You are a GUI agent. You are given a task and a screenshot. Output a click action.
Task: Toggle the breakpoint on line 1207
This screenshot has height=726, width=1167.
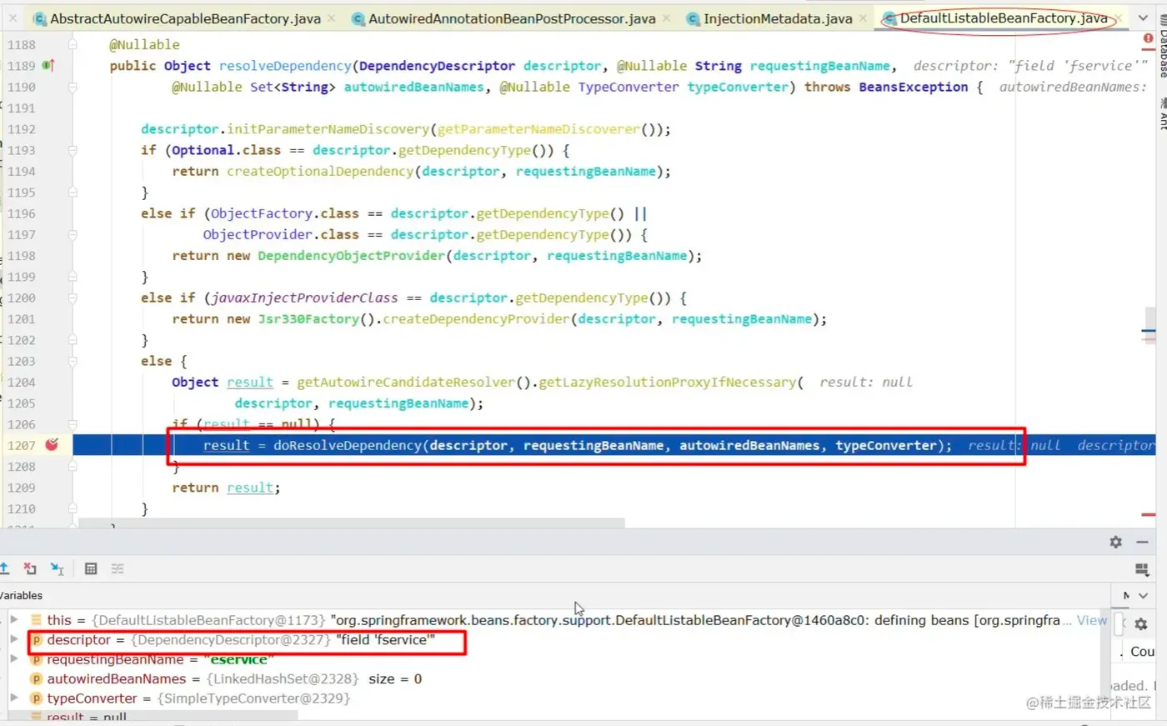[52, 445]
